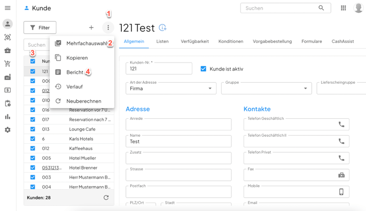Image resolution: width=366 pixels, height=211 pixels.
Task: Switch to the Allgemein tab
Action: 134,41
